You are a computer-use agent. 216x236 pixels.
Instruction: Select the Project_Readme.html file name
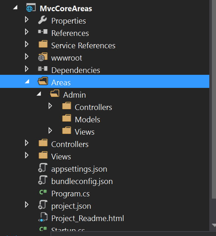click(88, 218)
